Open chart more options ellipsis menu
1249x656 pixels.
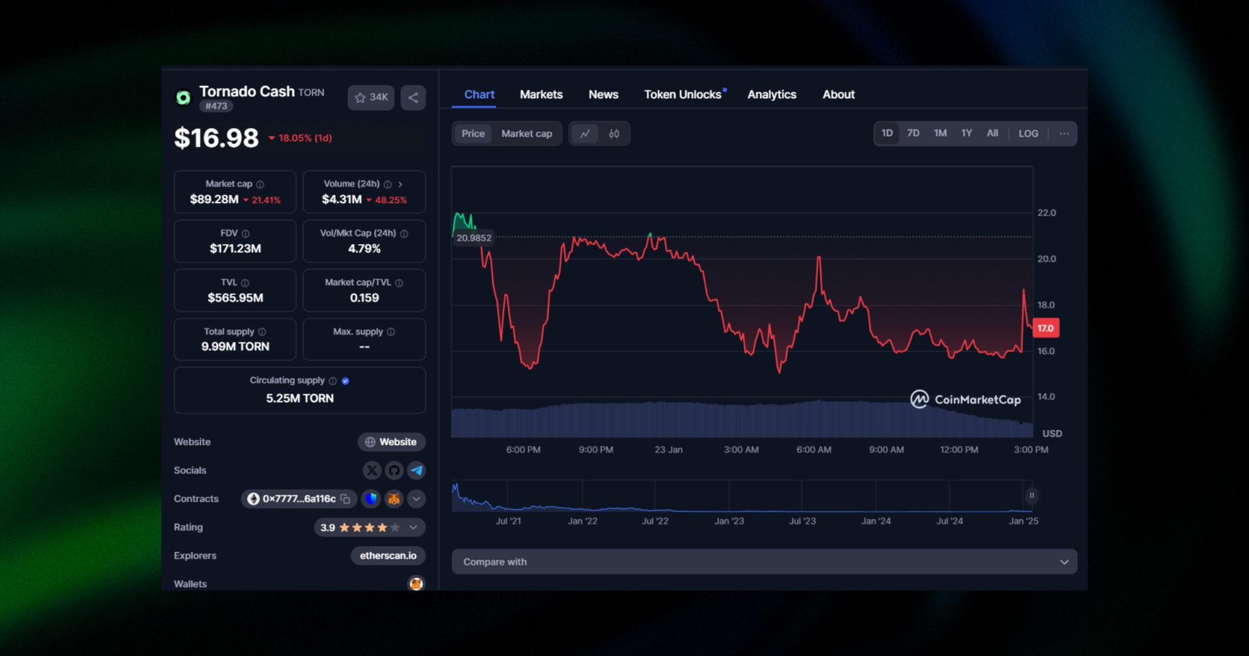(x=1064, y=133)
